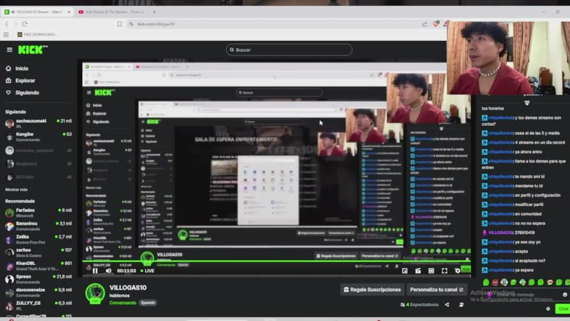Screen dimensions: 570x321
Task: Click the 4 Espectadores viewer count
Action: click(420, 305)
